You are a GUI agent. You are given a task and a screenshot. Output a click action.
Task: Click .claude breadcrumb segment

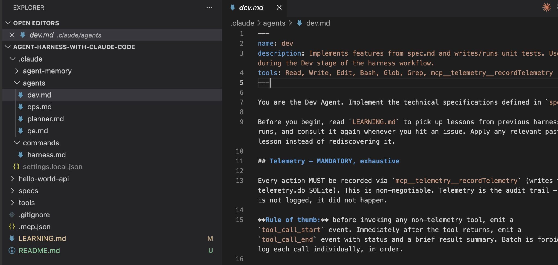(242, 23)
